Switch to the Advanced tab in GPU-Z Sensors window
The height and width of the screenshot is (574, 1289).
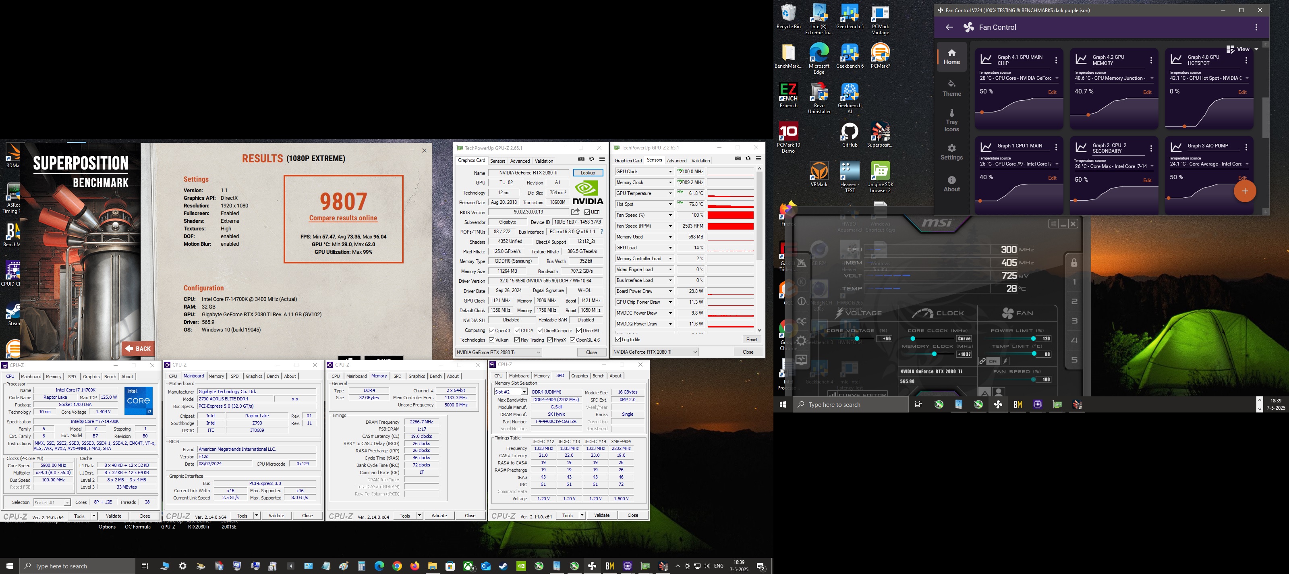677,161
